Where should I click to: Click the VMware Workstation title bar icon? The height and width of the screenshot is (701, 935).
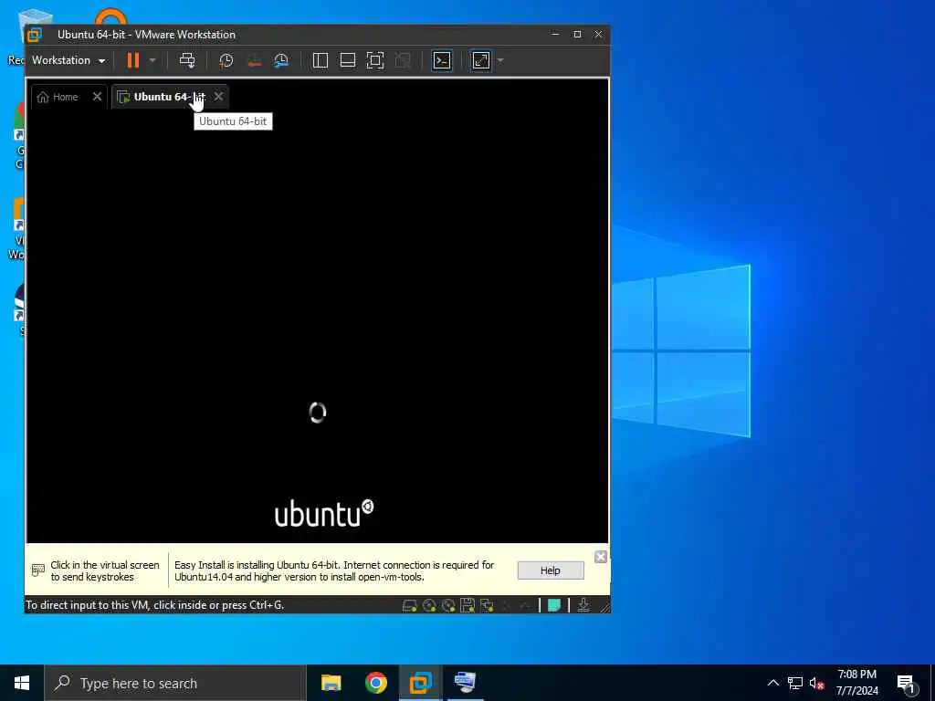click(x=35, y=35)
